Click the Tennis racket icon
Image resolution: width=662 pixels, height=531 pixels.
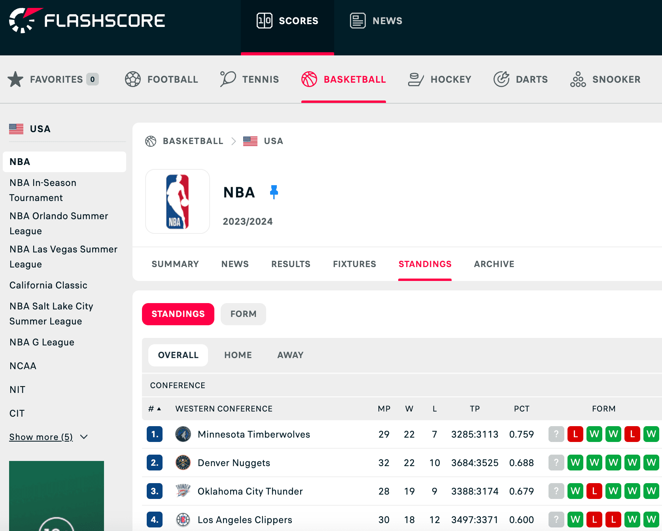[x=228, y=79]
